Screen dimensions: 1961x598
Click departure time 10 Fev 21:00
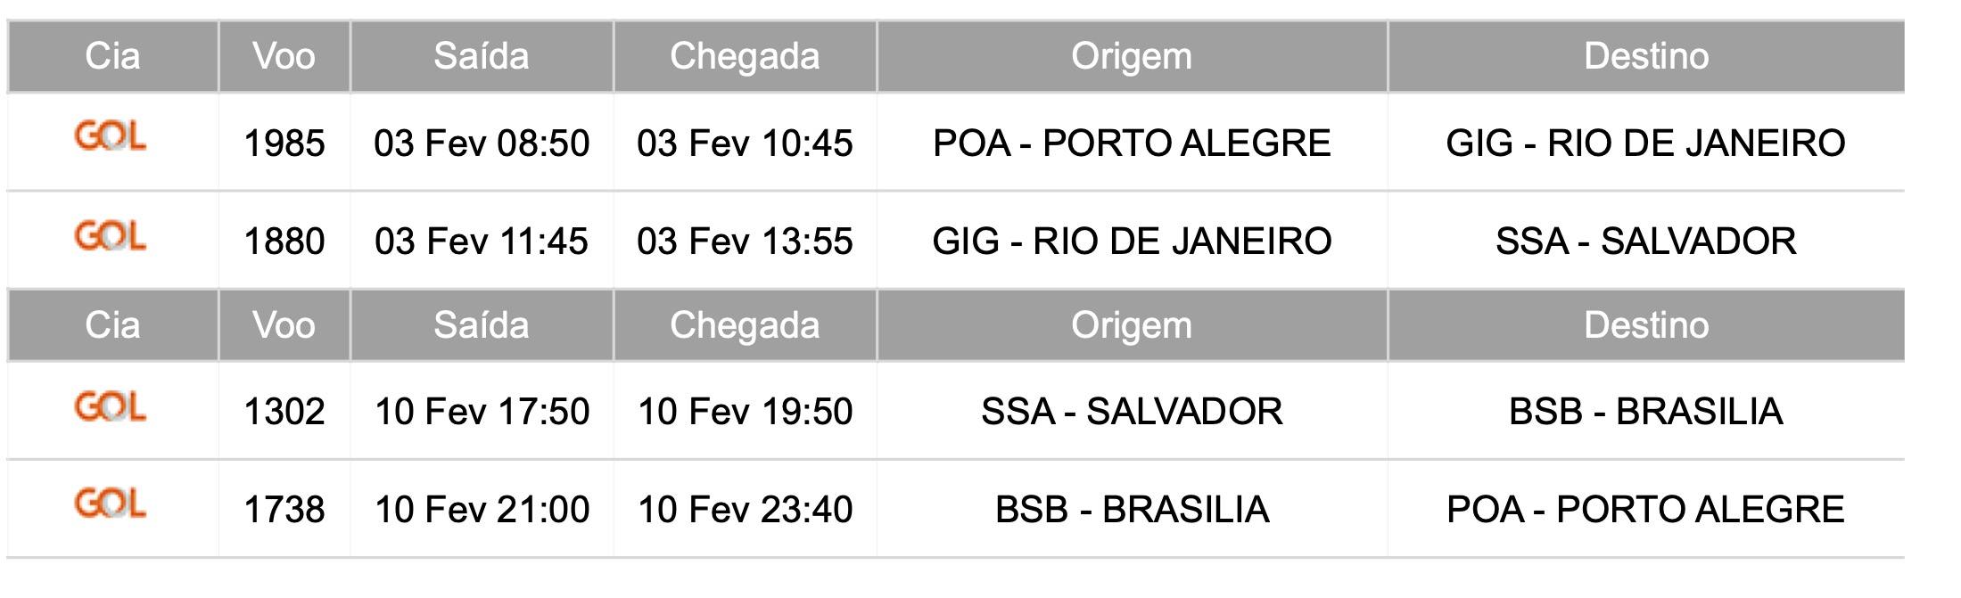pyautogui.click(x=482, y=510)
